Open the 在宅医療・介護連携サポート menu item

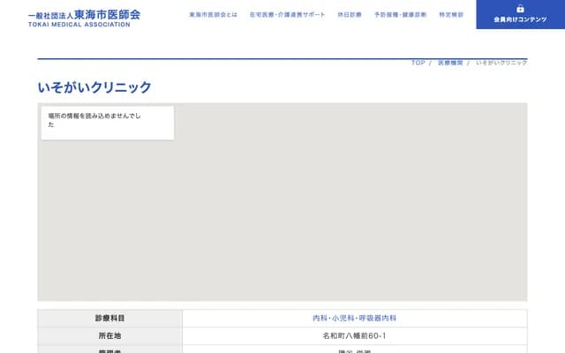[x=287, y=15]
